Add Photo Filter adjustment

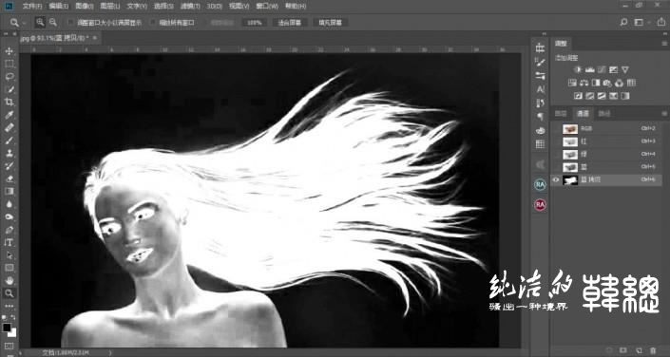(607, 83)
